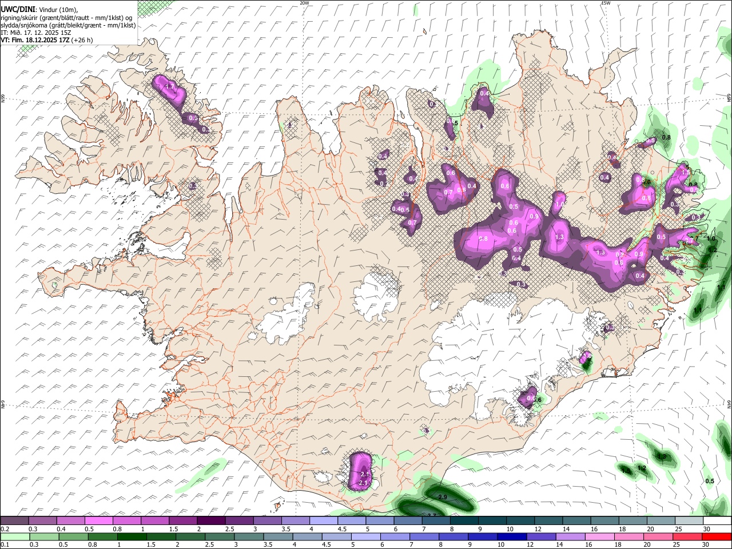Pick the light grey snow swatch at 25

click(x=689, y=520)
